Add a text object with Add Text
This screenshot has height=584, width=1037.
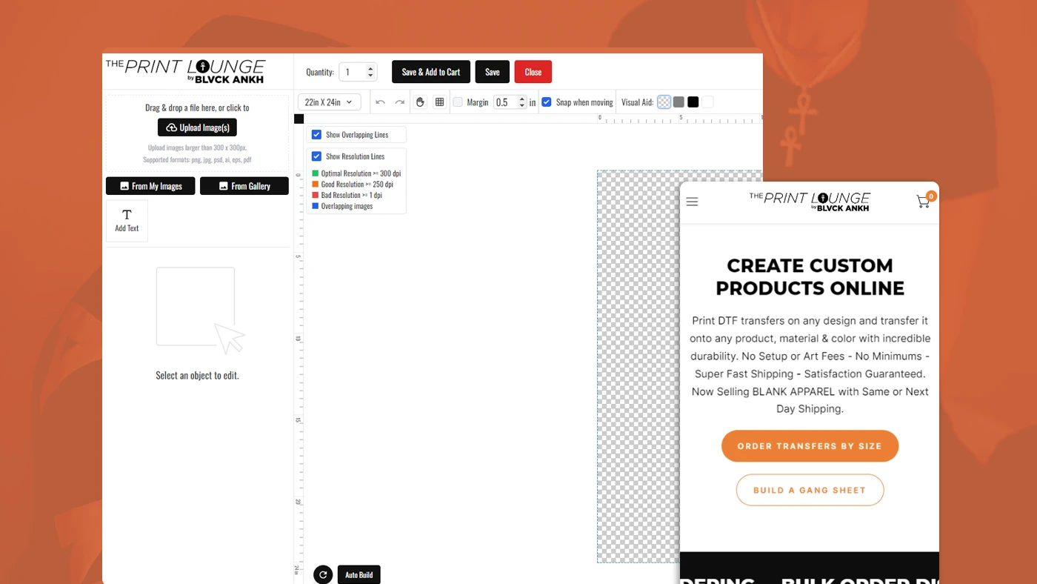pos(127,221)
